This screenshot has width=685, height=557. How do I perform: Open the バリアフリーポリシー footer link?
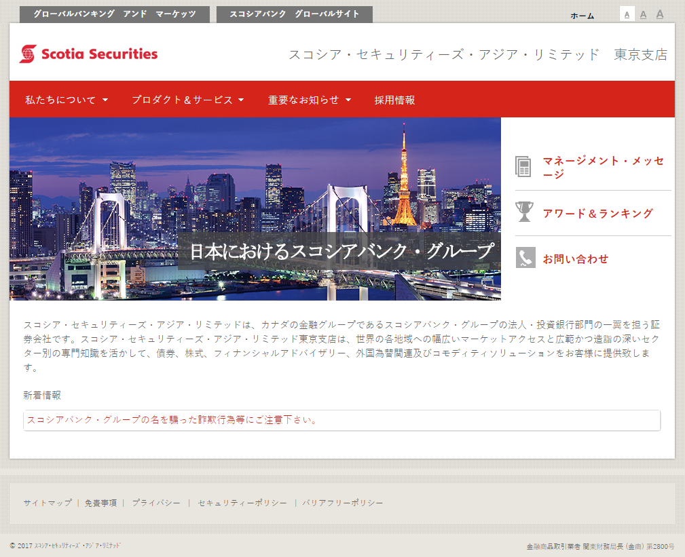tap(342, 503)
